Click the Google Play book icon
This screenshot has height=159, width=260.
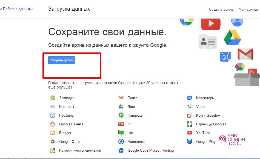(190, 142)
